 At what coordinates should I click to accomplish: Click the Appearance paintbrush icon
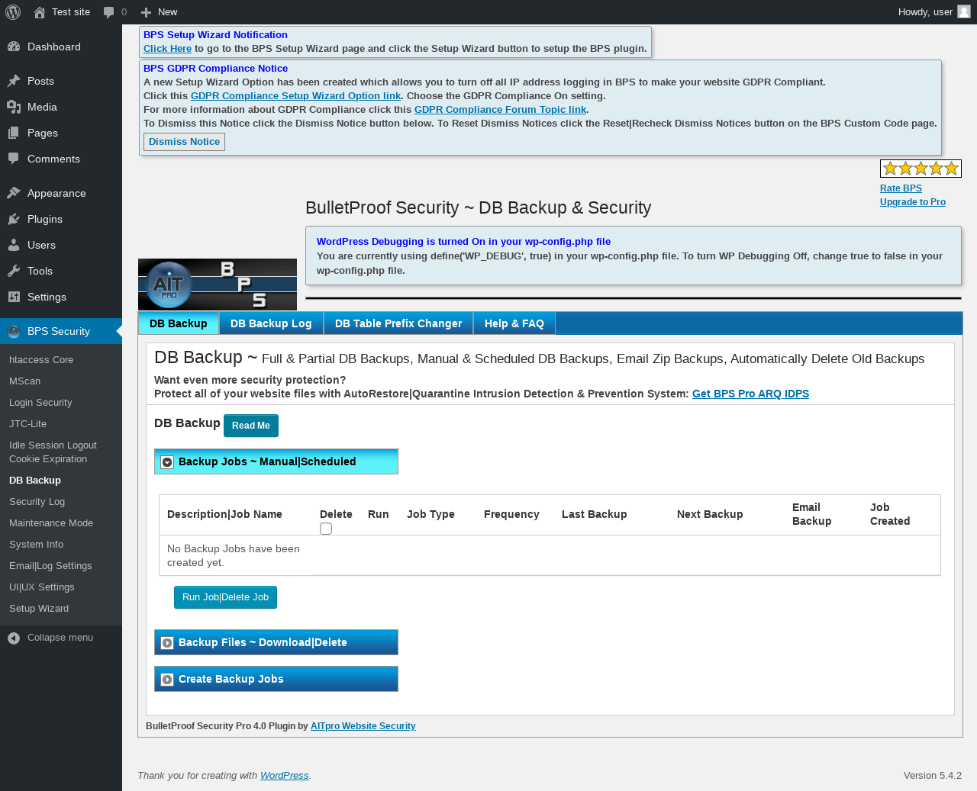click(14, 193)
